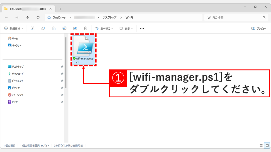
Task: Refresh the folder view
Action: tap(38, 17)
